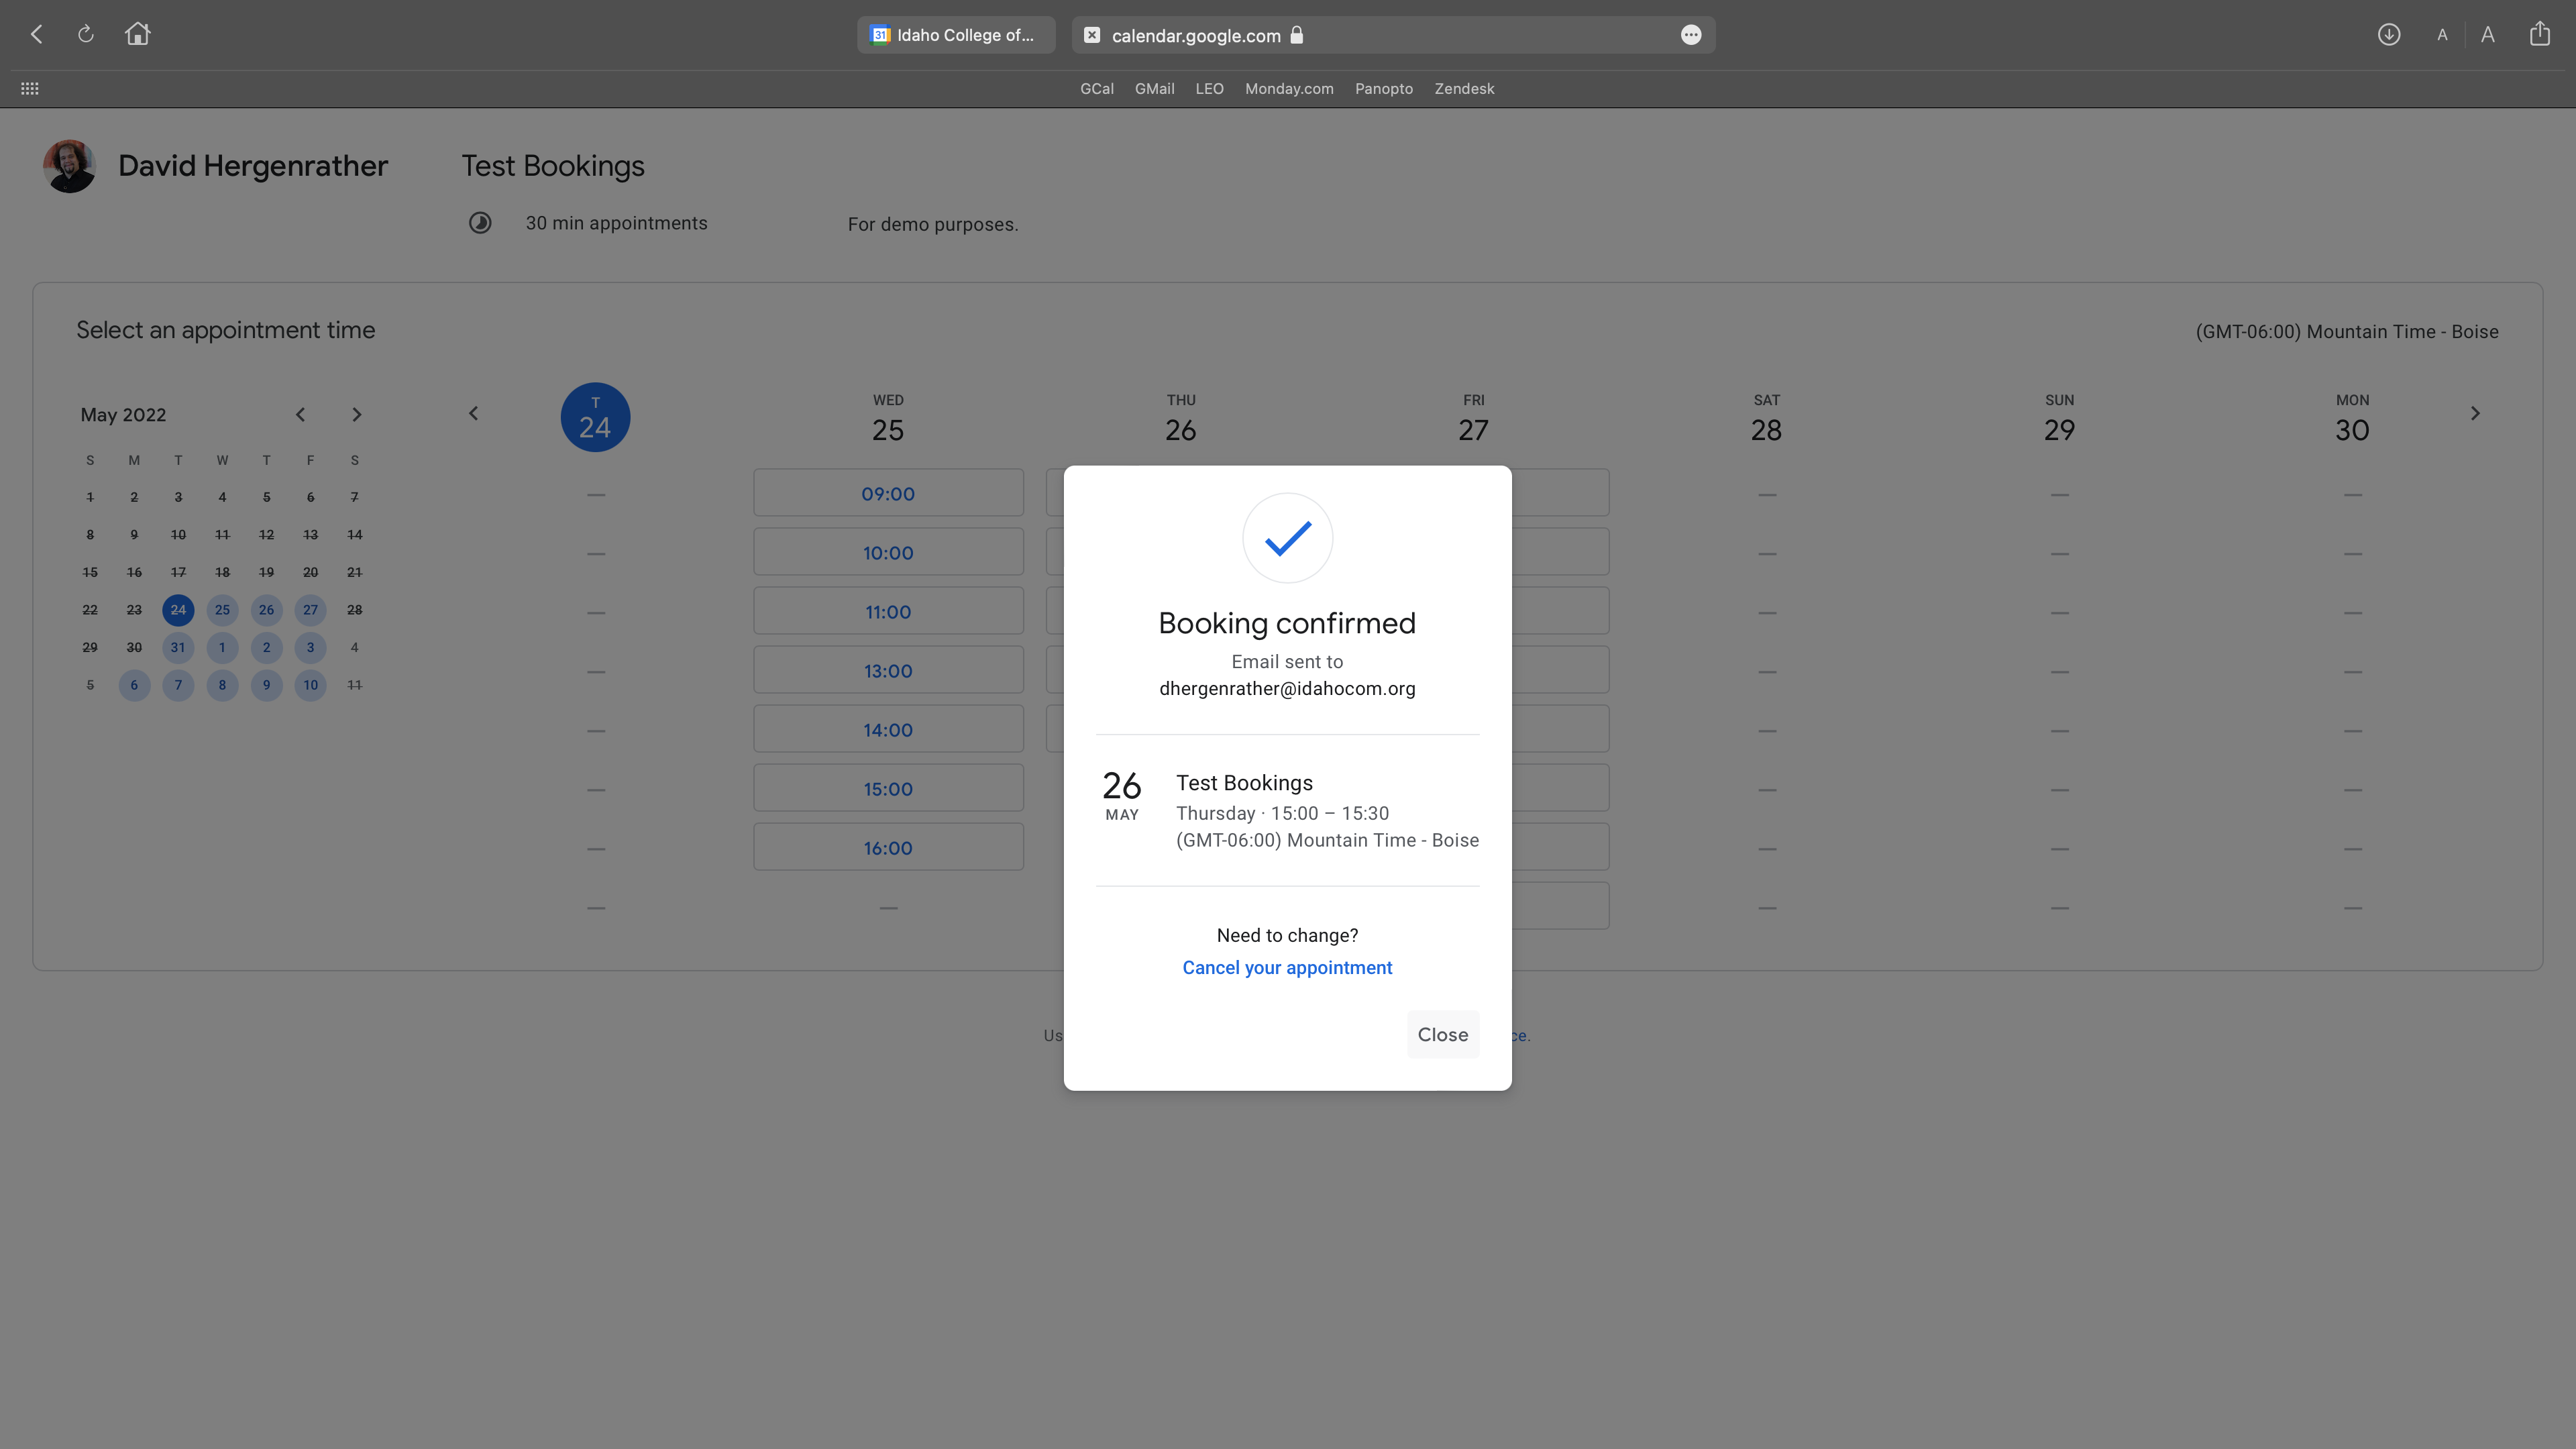This screenshot has width=2576, height=1449.
Task: Select June 3 in mini calendar
Action: pos(310,647)
